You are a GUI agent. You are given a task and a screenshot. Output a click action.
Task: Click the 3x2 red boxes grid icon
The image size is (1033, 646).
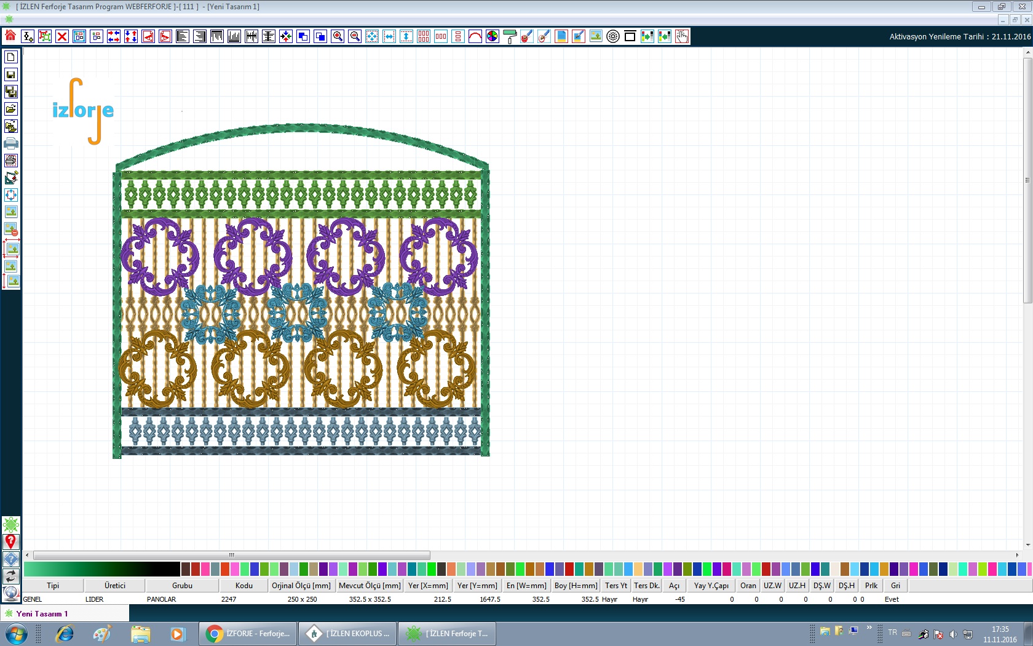424,36
